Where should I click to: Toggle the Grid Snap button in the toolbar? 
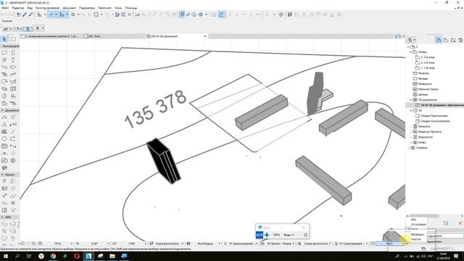coord(72,14)
